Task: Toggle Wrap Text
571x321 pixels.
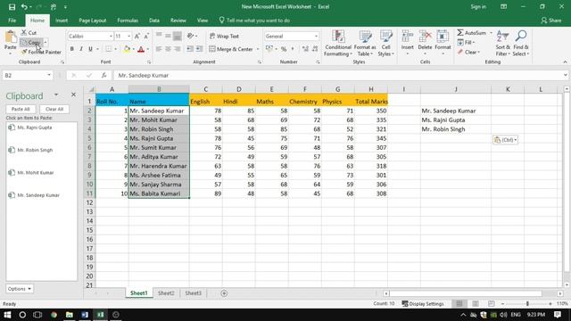Action: tap(224, 36)
